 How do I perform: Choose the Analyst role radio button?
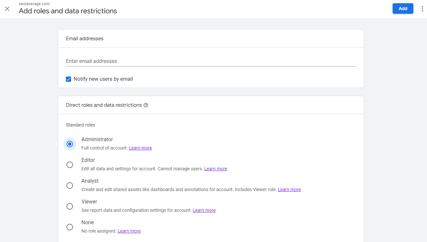70,186
